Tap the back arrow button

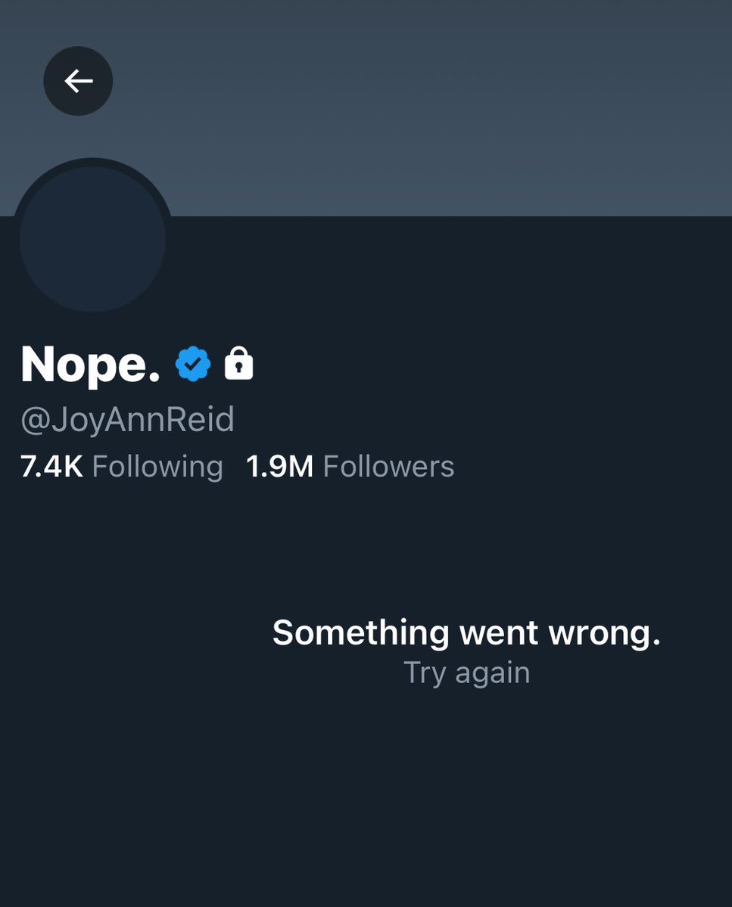click(x=78, y=81)
